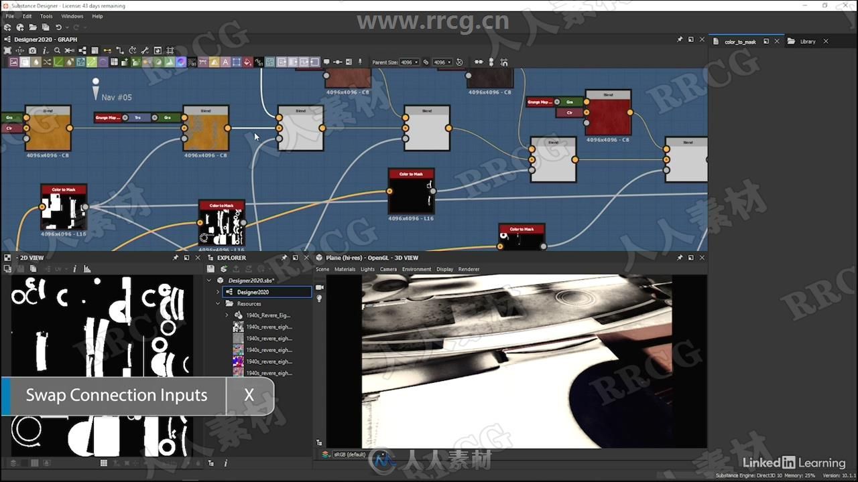Click the magnifier search icon in graph toolbar
This screenshot has width=858, height=482.
click(x=57, y=51)
